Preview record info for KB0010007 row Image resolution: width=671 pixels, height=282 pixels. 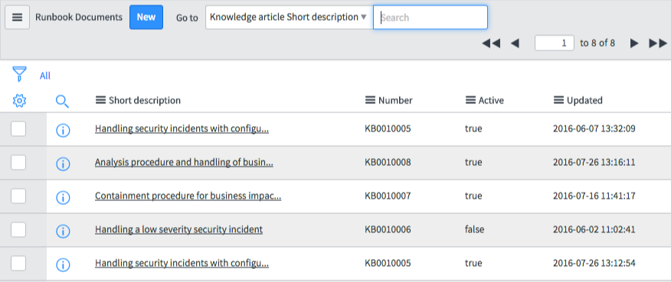click(63, 198)
